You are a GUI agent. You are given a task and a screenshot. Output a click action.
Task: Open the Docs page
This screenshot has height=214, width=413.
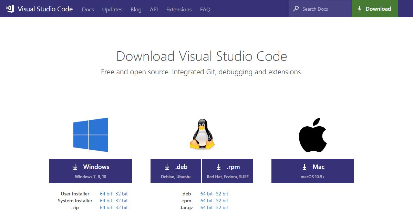tap(88, 10)
